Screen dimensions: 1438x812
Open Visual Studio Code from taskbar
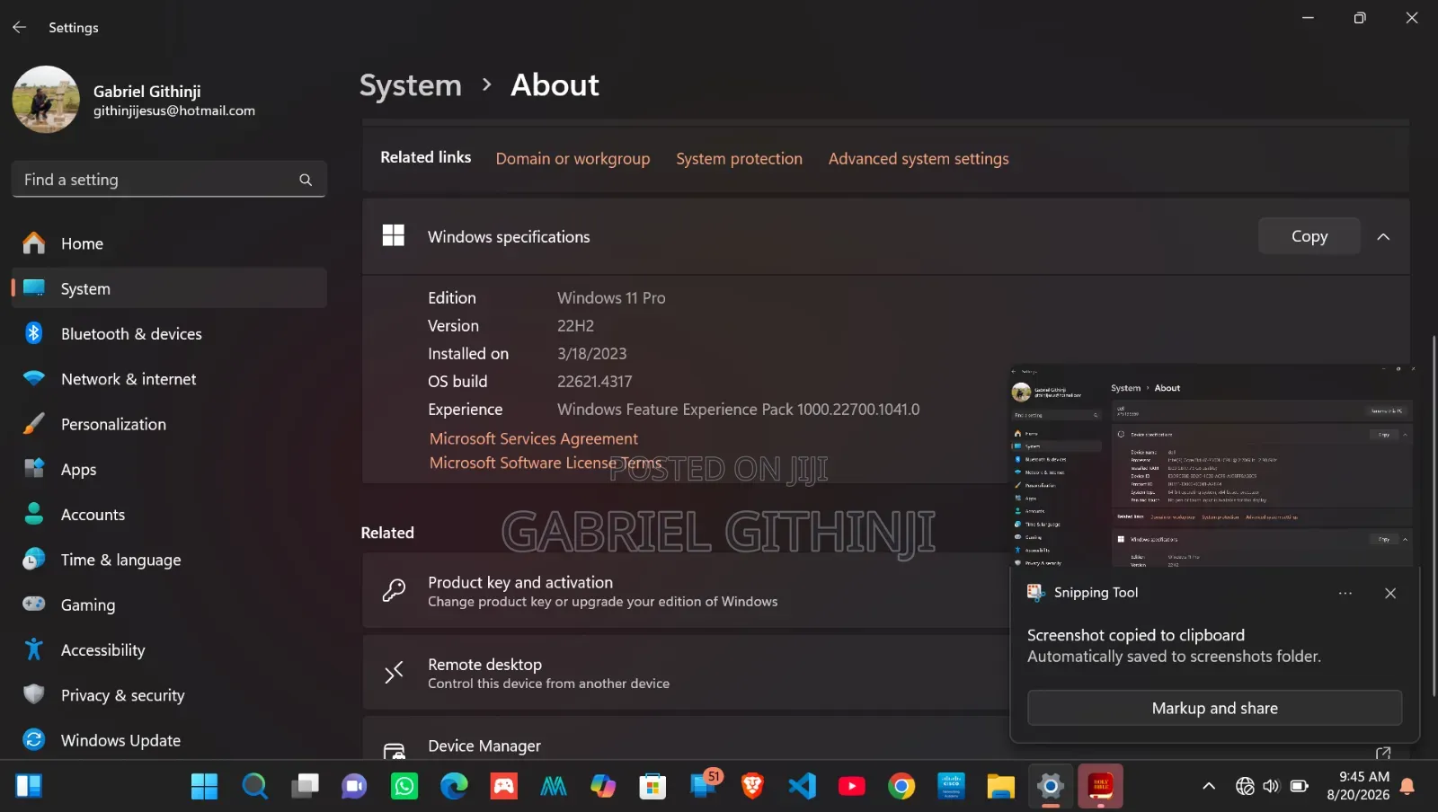(x=802, y=787)
